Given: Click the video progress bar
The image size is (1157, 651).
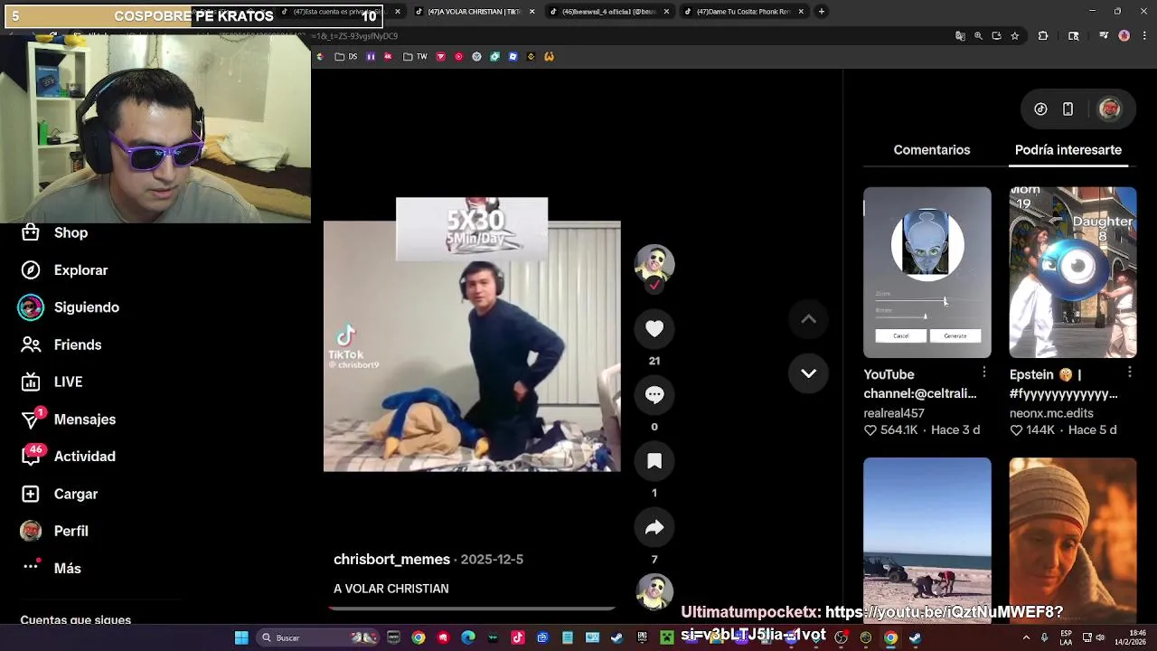Looking at the screenshot, I should [472, 609].
